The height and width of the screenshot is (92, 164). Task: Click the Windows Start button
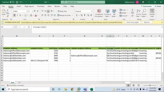tap(3, 89)
